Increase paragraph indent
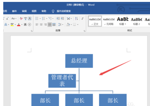The width and height of the screenshot is (150, 106). (62, 18)
